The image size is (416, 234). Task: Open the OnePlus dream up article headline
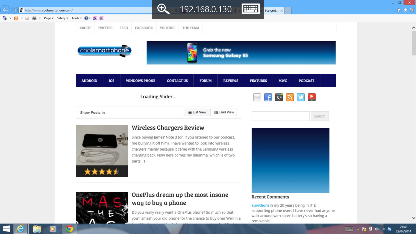(180, 199)
